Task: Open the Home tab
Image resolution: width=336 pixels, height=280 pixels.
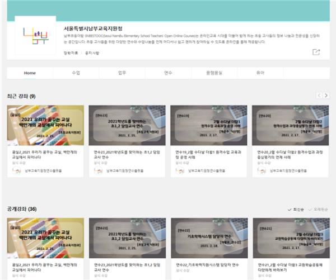Action: coord(30,73)
